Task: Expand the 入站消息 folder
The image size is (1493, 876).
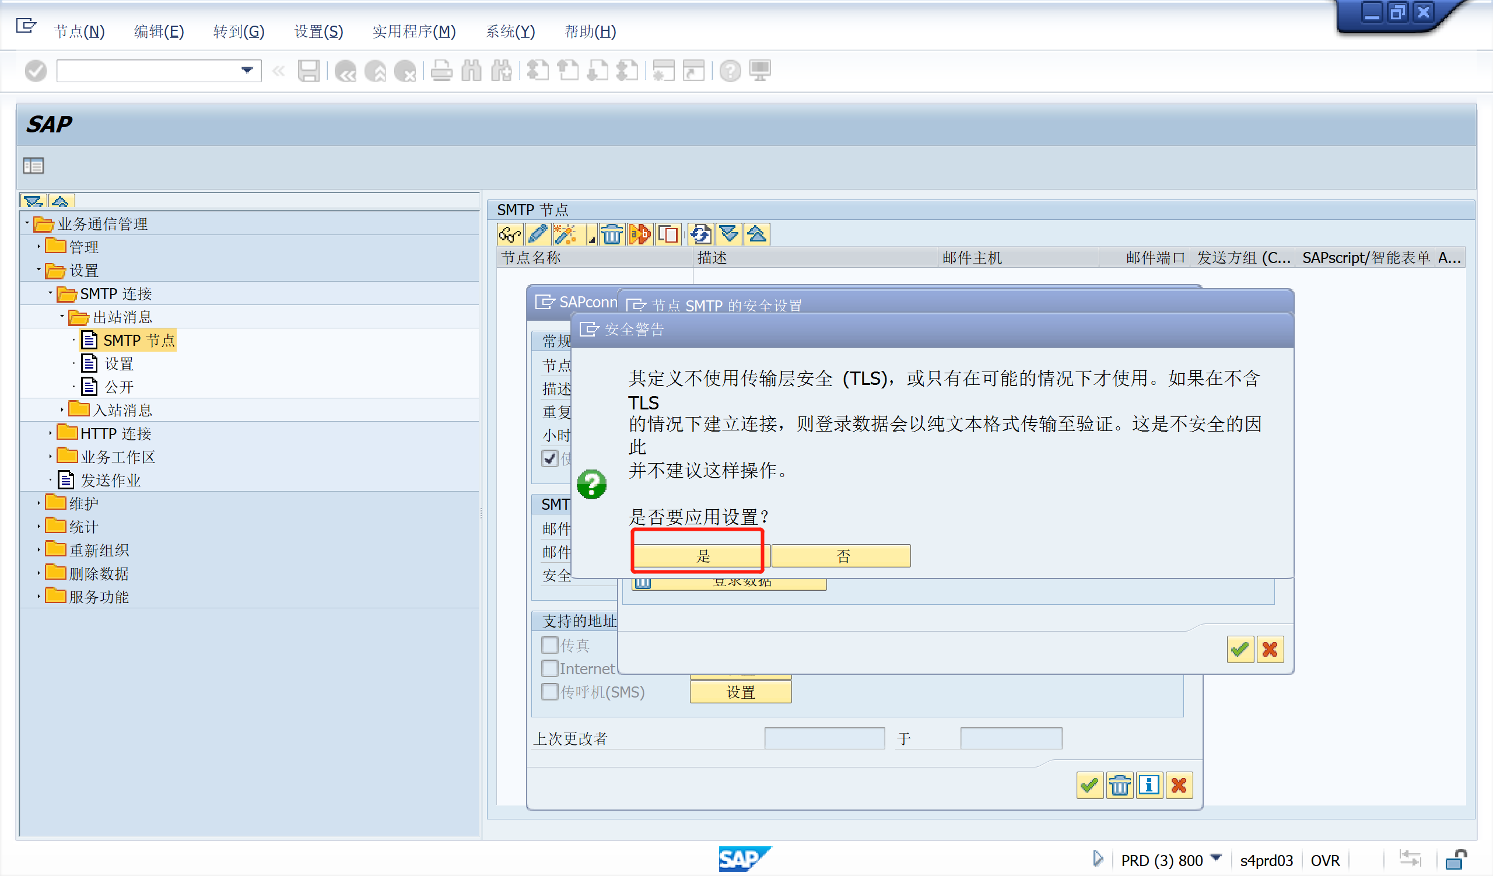Action: (62, 410)
